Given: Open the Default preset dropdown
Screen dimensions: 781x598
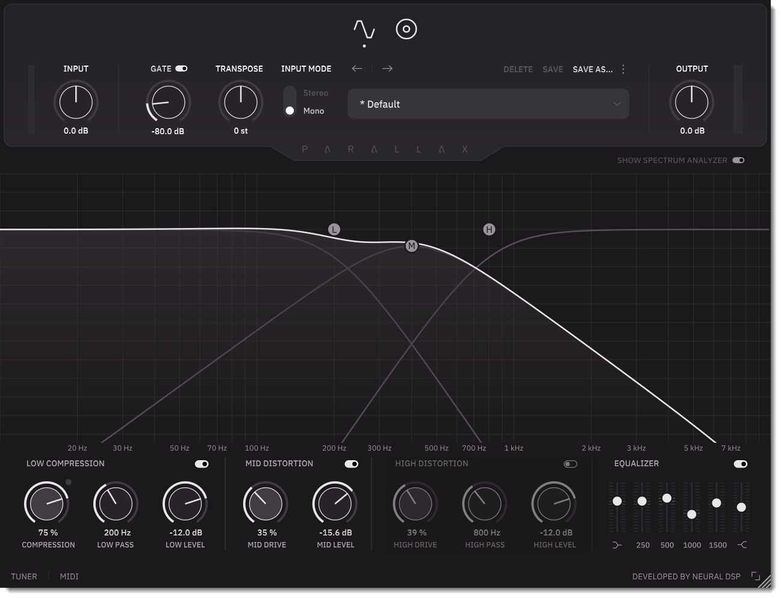Looking at the screenshot, I should 488,104.
